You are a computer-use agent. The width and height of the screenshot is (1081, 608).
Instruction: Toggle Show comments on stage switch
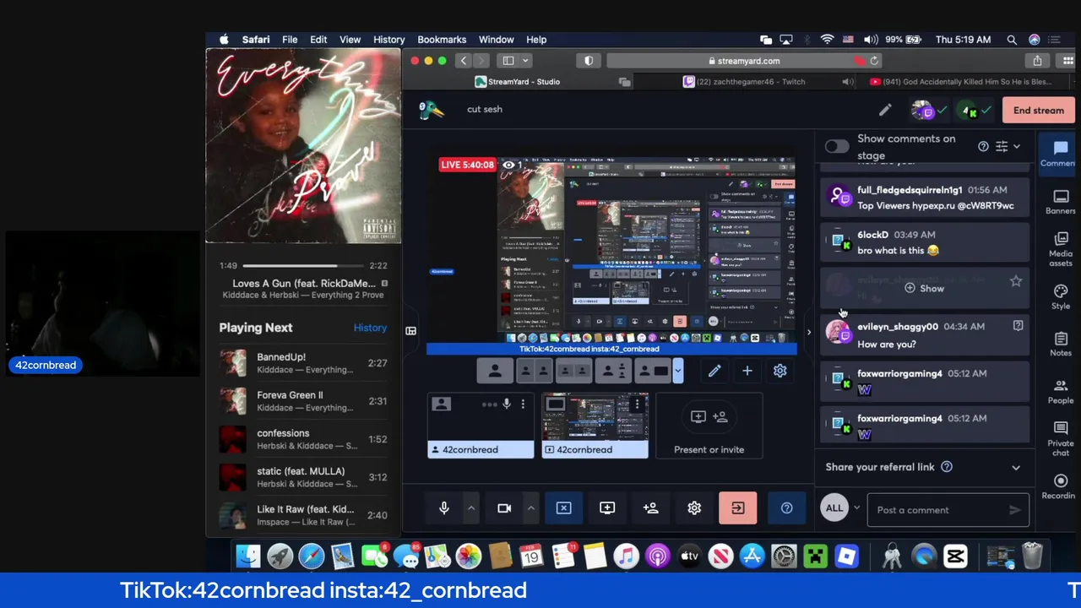(x=837, y=147)
